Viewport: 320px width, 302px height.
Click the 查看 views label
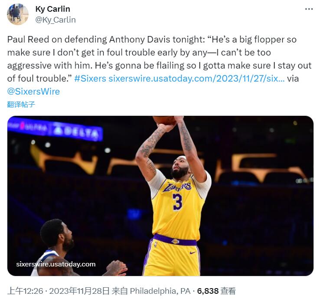(x=228, y=291)
